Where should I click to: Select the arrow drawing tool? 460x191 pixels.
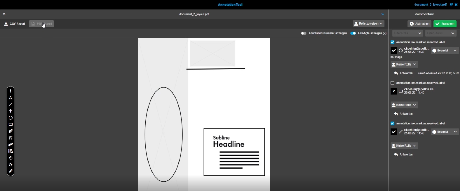pyautogui.click(x=10, y=111)
